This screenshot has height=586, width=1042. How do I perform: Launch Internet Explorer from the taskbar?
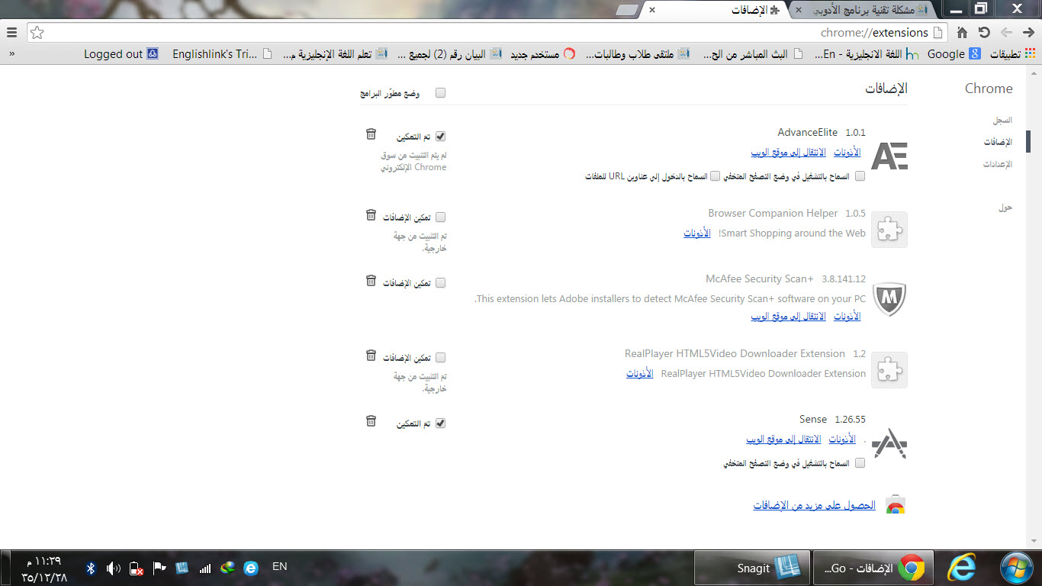coord(961,568)
